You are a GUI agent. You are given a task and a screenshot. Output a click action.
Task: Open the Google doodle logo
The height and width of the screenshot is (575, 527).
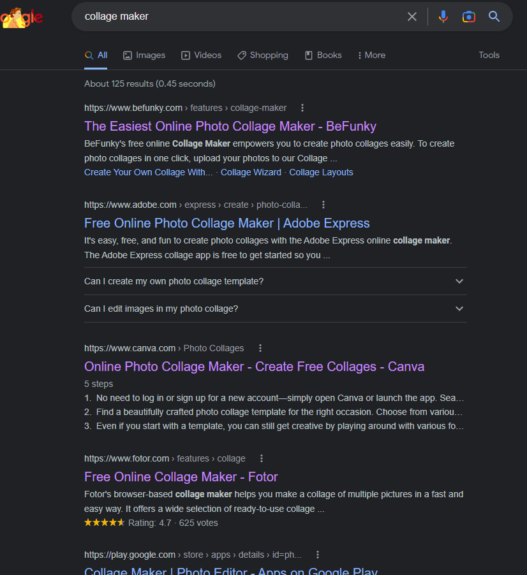point(21,18)
